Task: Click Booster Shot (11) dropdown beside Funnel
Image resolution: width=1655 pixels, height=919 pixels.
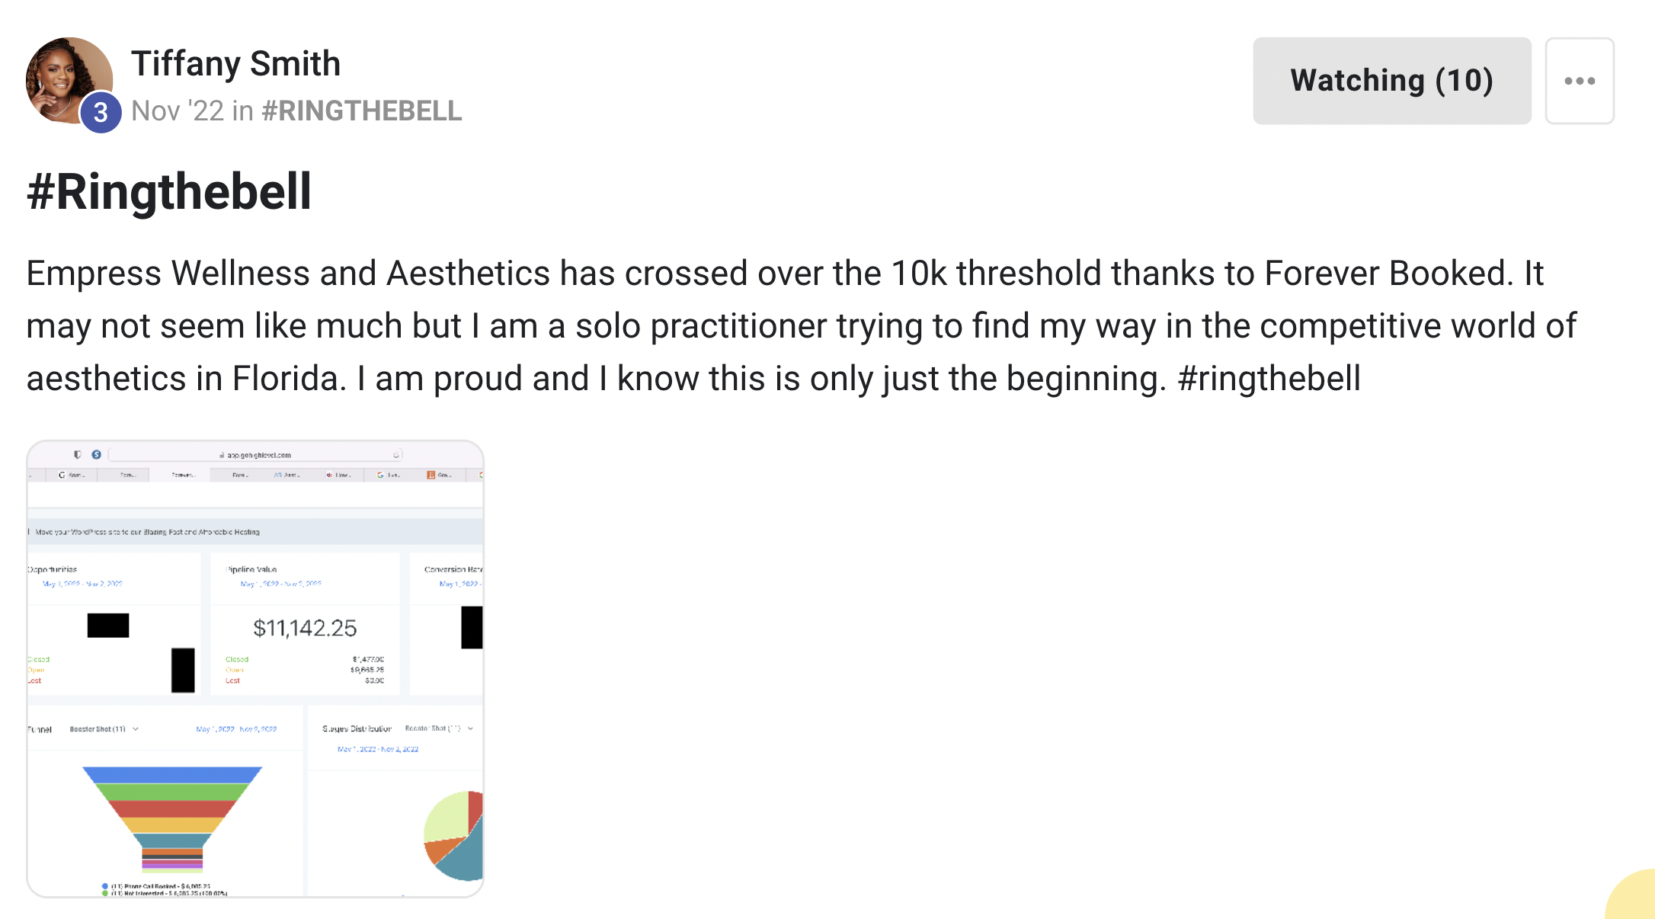Action: (104, 729)
